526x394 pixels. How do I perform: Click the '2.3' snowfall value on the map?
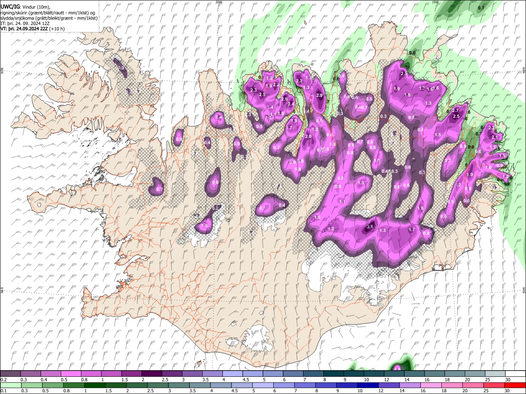254,90
